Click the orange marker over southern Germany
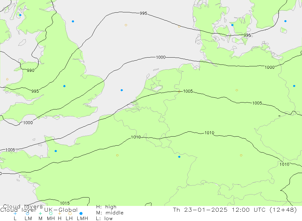The image size is (302, 221). point(241,155)
